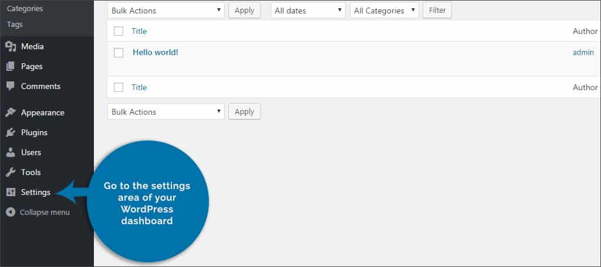Image resolution: width=601 pixels, height=267 pixels.
Task: Click the Comments speech bubble icon
Action: (11, 86)
